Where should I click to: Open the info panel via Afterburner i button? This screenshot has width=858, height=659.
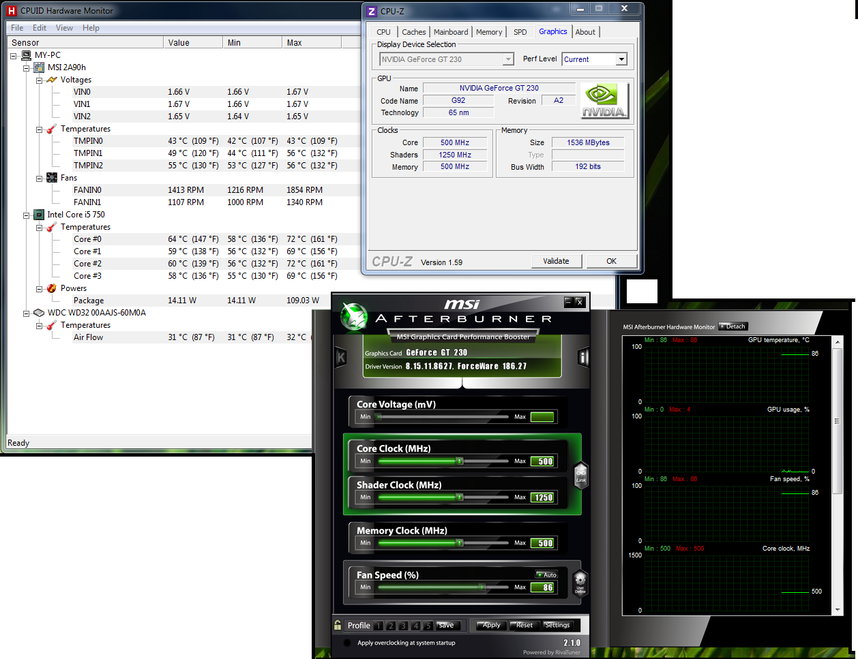click(583, 358)
